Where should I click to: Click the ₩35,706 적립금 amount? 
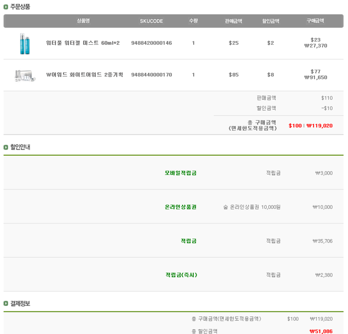pyautogui.click(x=323, y=241)
